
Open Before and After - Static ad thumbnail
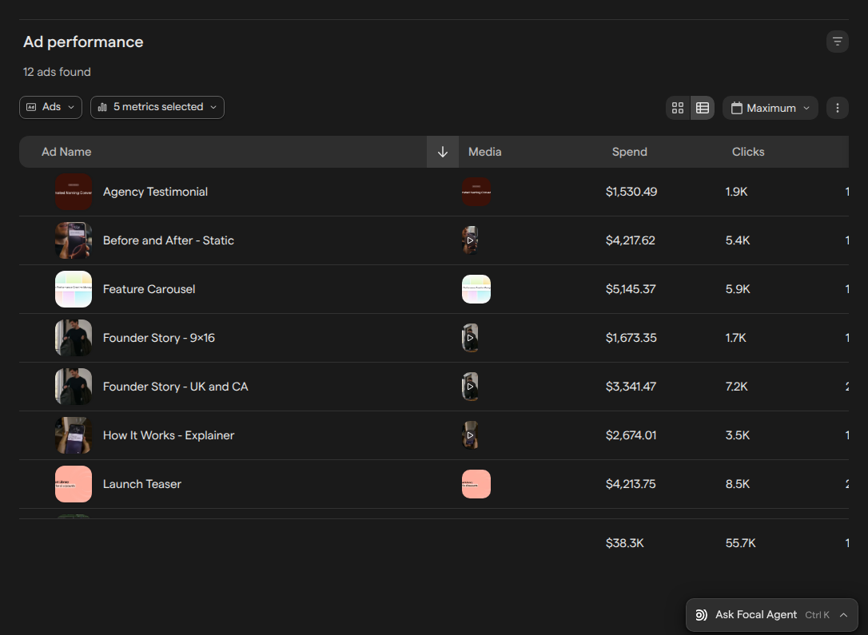74,240
